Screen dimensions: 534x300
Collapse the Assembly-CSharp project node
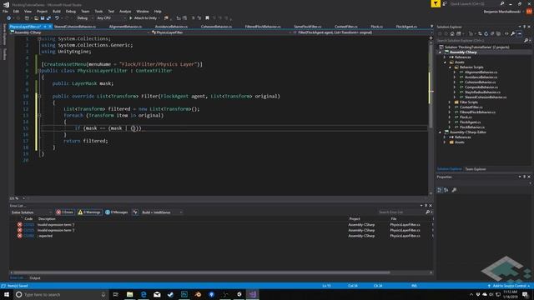coord(440,52)
